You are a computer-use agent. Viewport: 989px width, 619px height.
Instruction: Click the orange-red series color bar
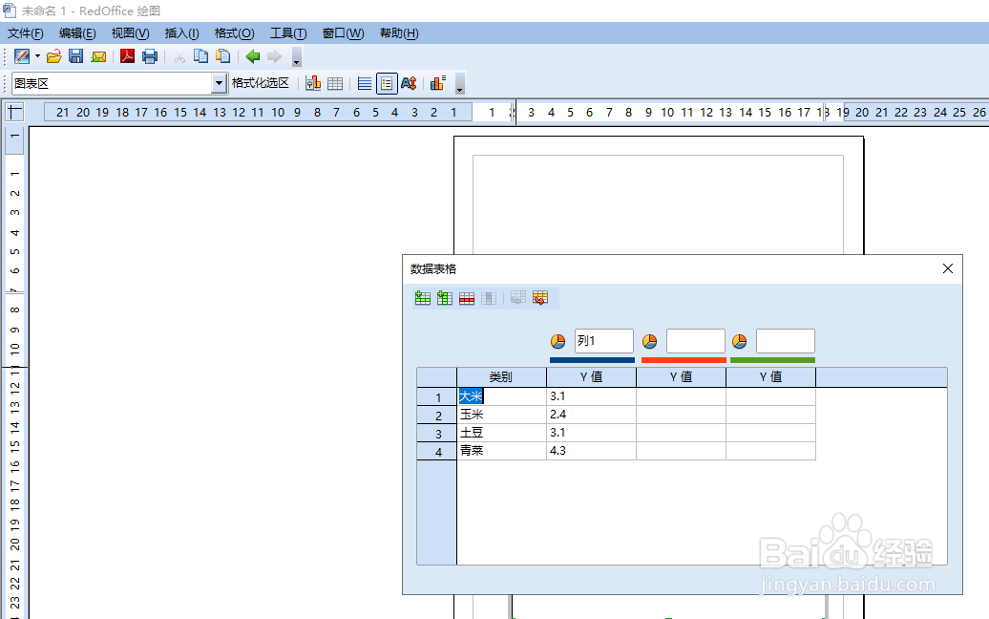[x=684, y=360]
